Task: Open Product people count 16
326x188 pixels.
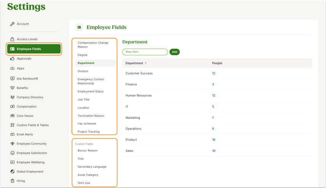Action: click(214, 140)
